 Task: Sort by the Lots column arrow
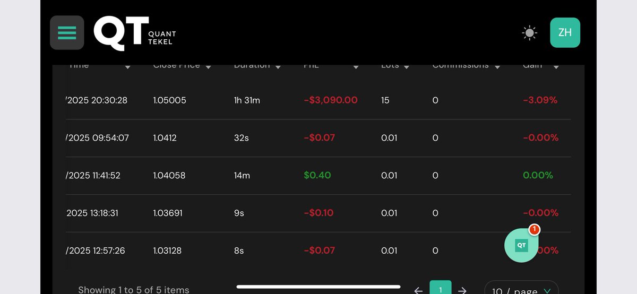(406, 67)
